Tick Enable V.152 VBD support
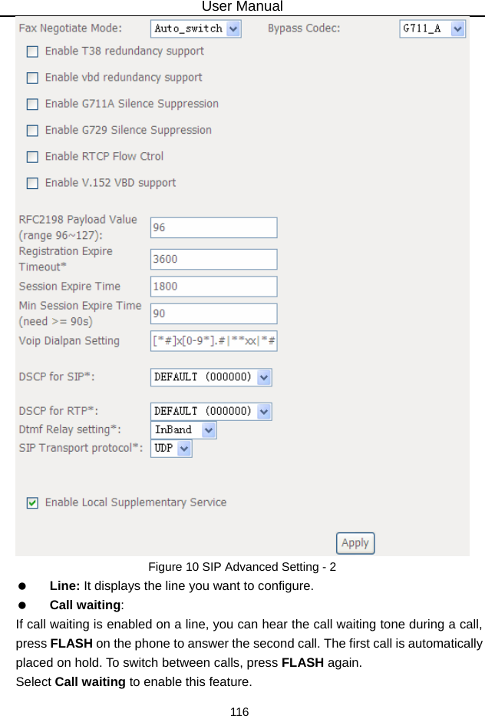Viewport: 485px width, 716px height. tap(32, 183)
